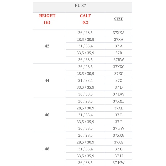Click size 37 G cell
166x166 pixels.
pyautogui.click(x=119, y=149)
